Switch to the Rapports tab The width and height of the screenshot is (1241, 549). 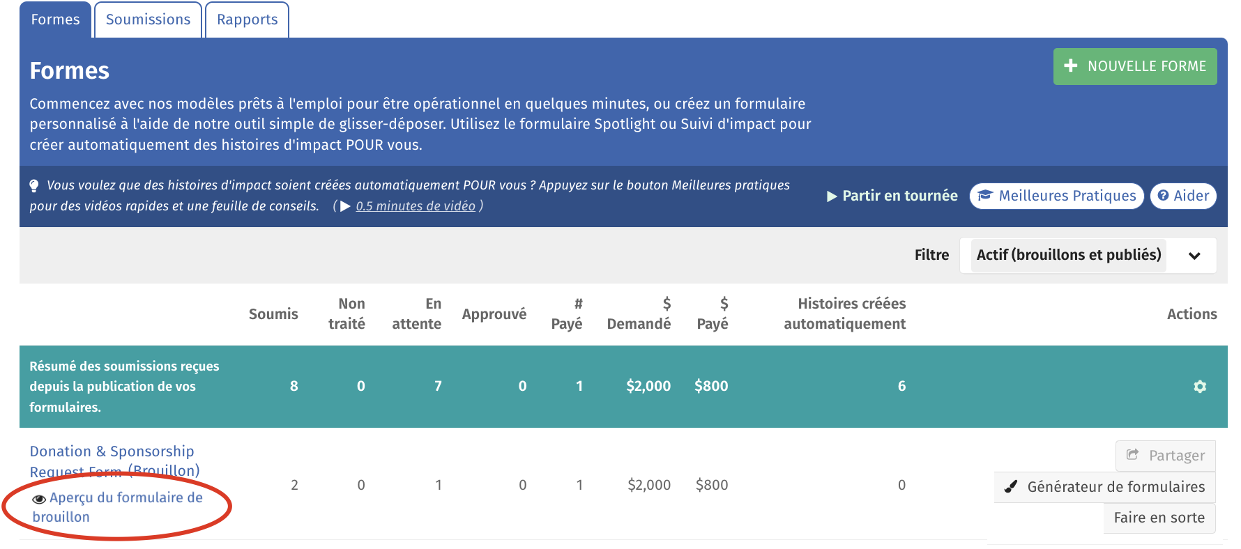tap(247, 20)
